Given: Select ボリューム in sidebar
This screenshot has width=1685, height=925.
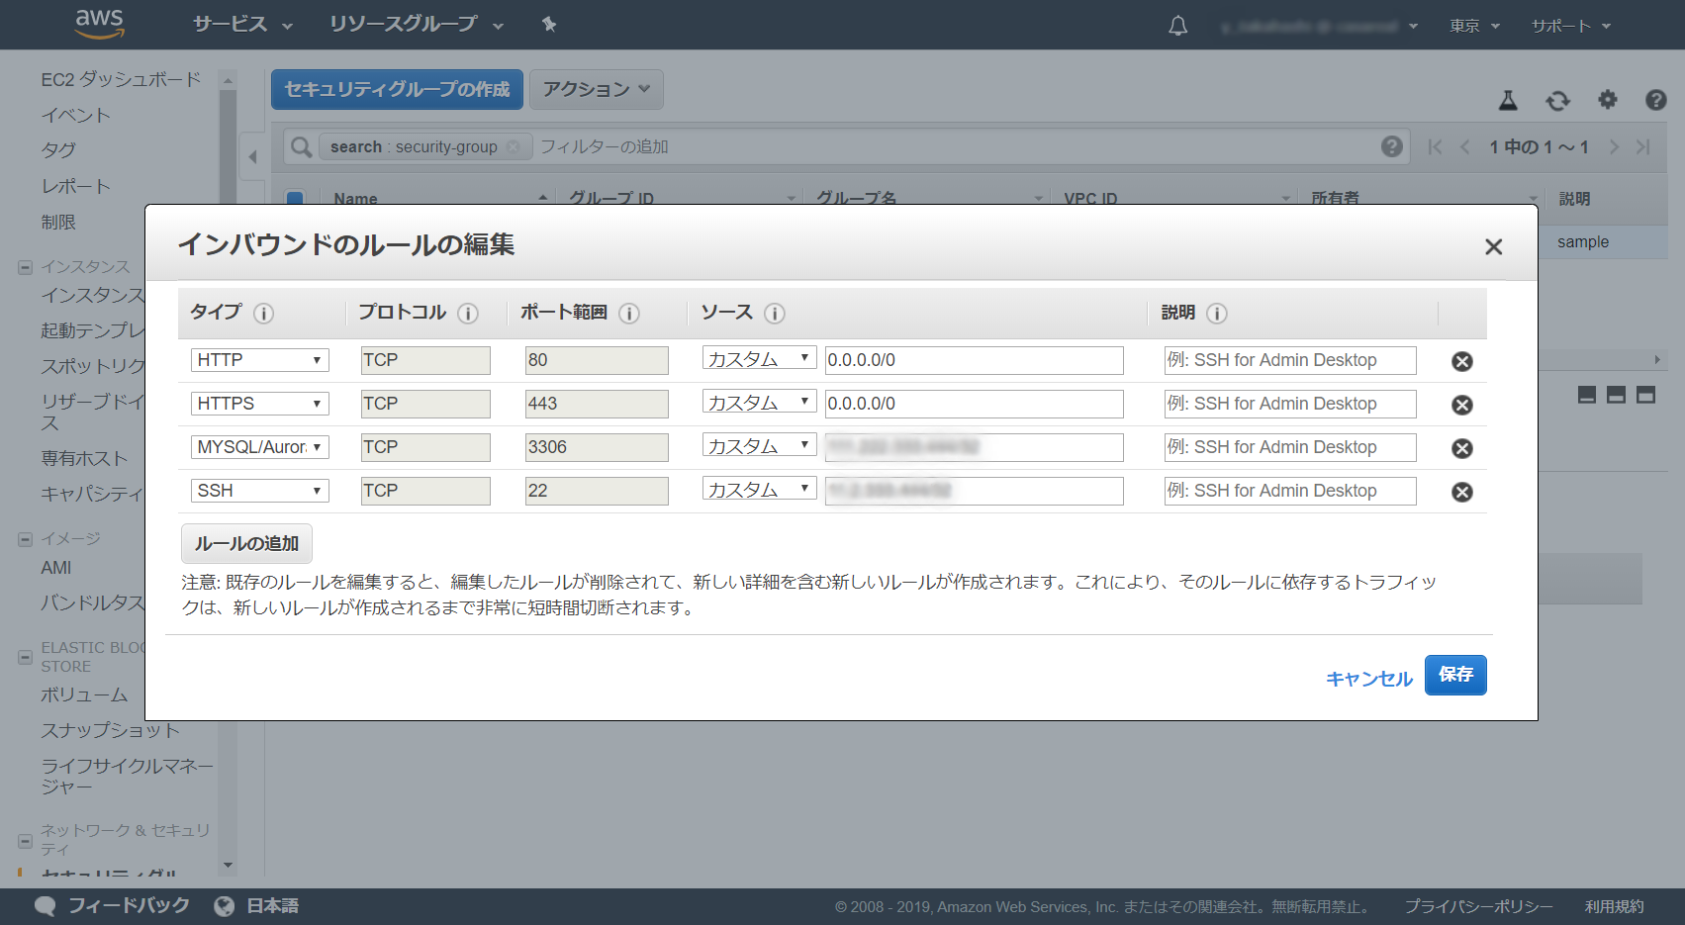Looking at the screenshot, I should click(x=84, y=694).
